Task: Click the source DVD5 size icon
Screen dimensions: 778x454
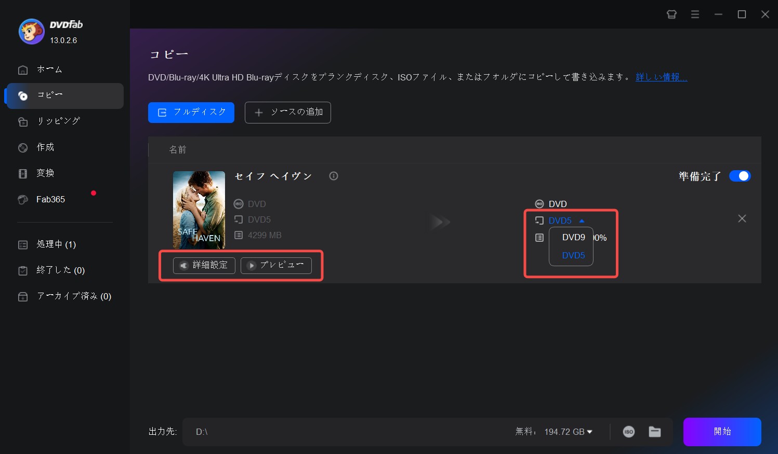Action: (239, 219)
